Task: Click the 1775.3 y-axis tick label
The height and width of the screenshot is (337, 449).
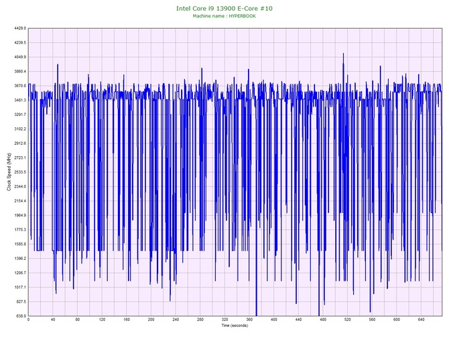Action: point(20,230)
